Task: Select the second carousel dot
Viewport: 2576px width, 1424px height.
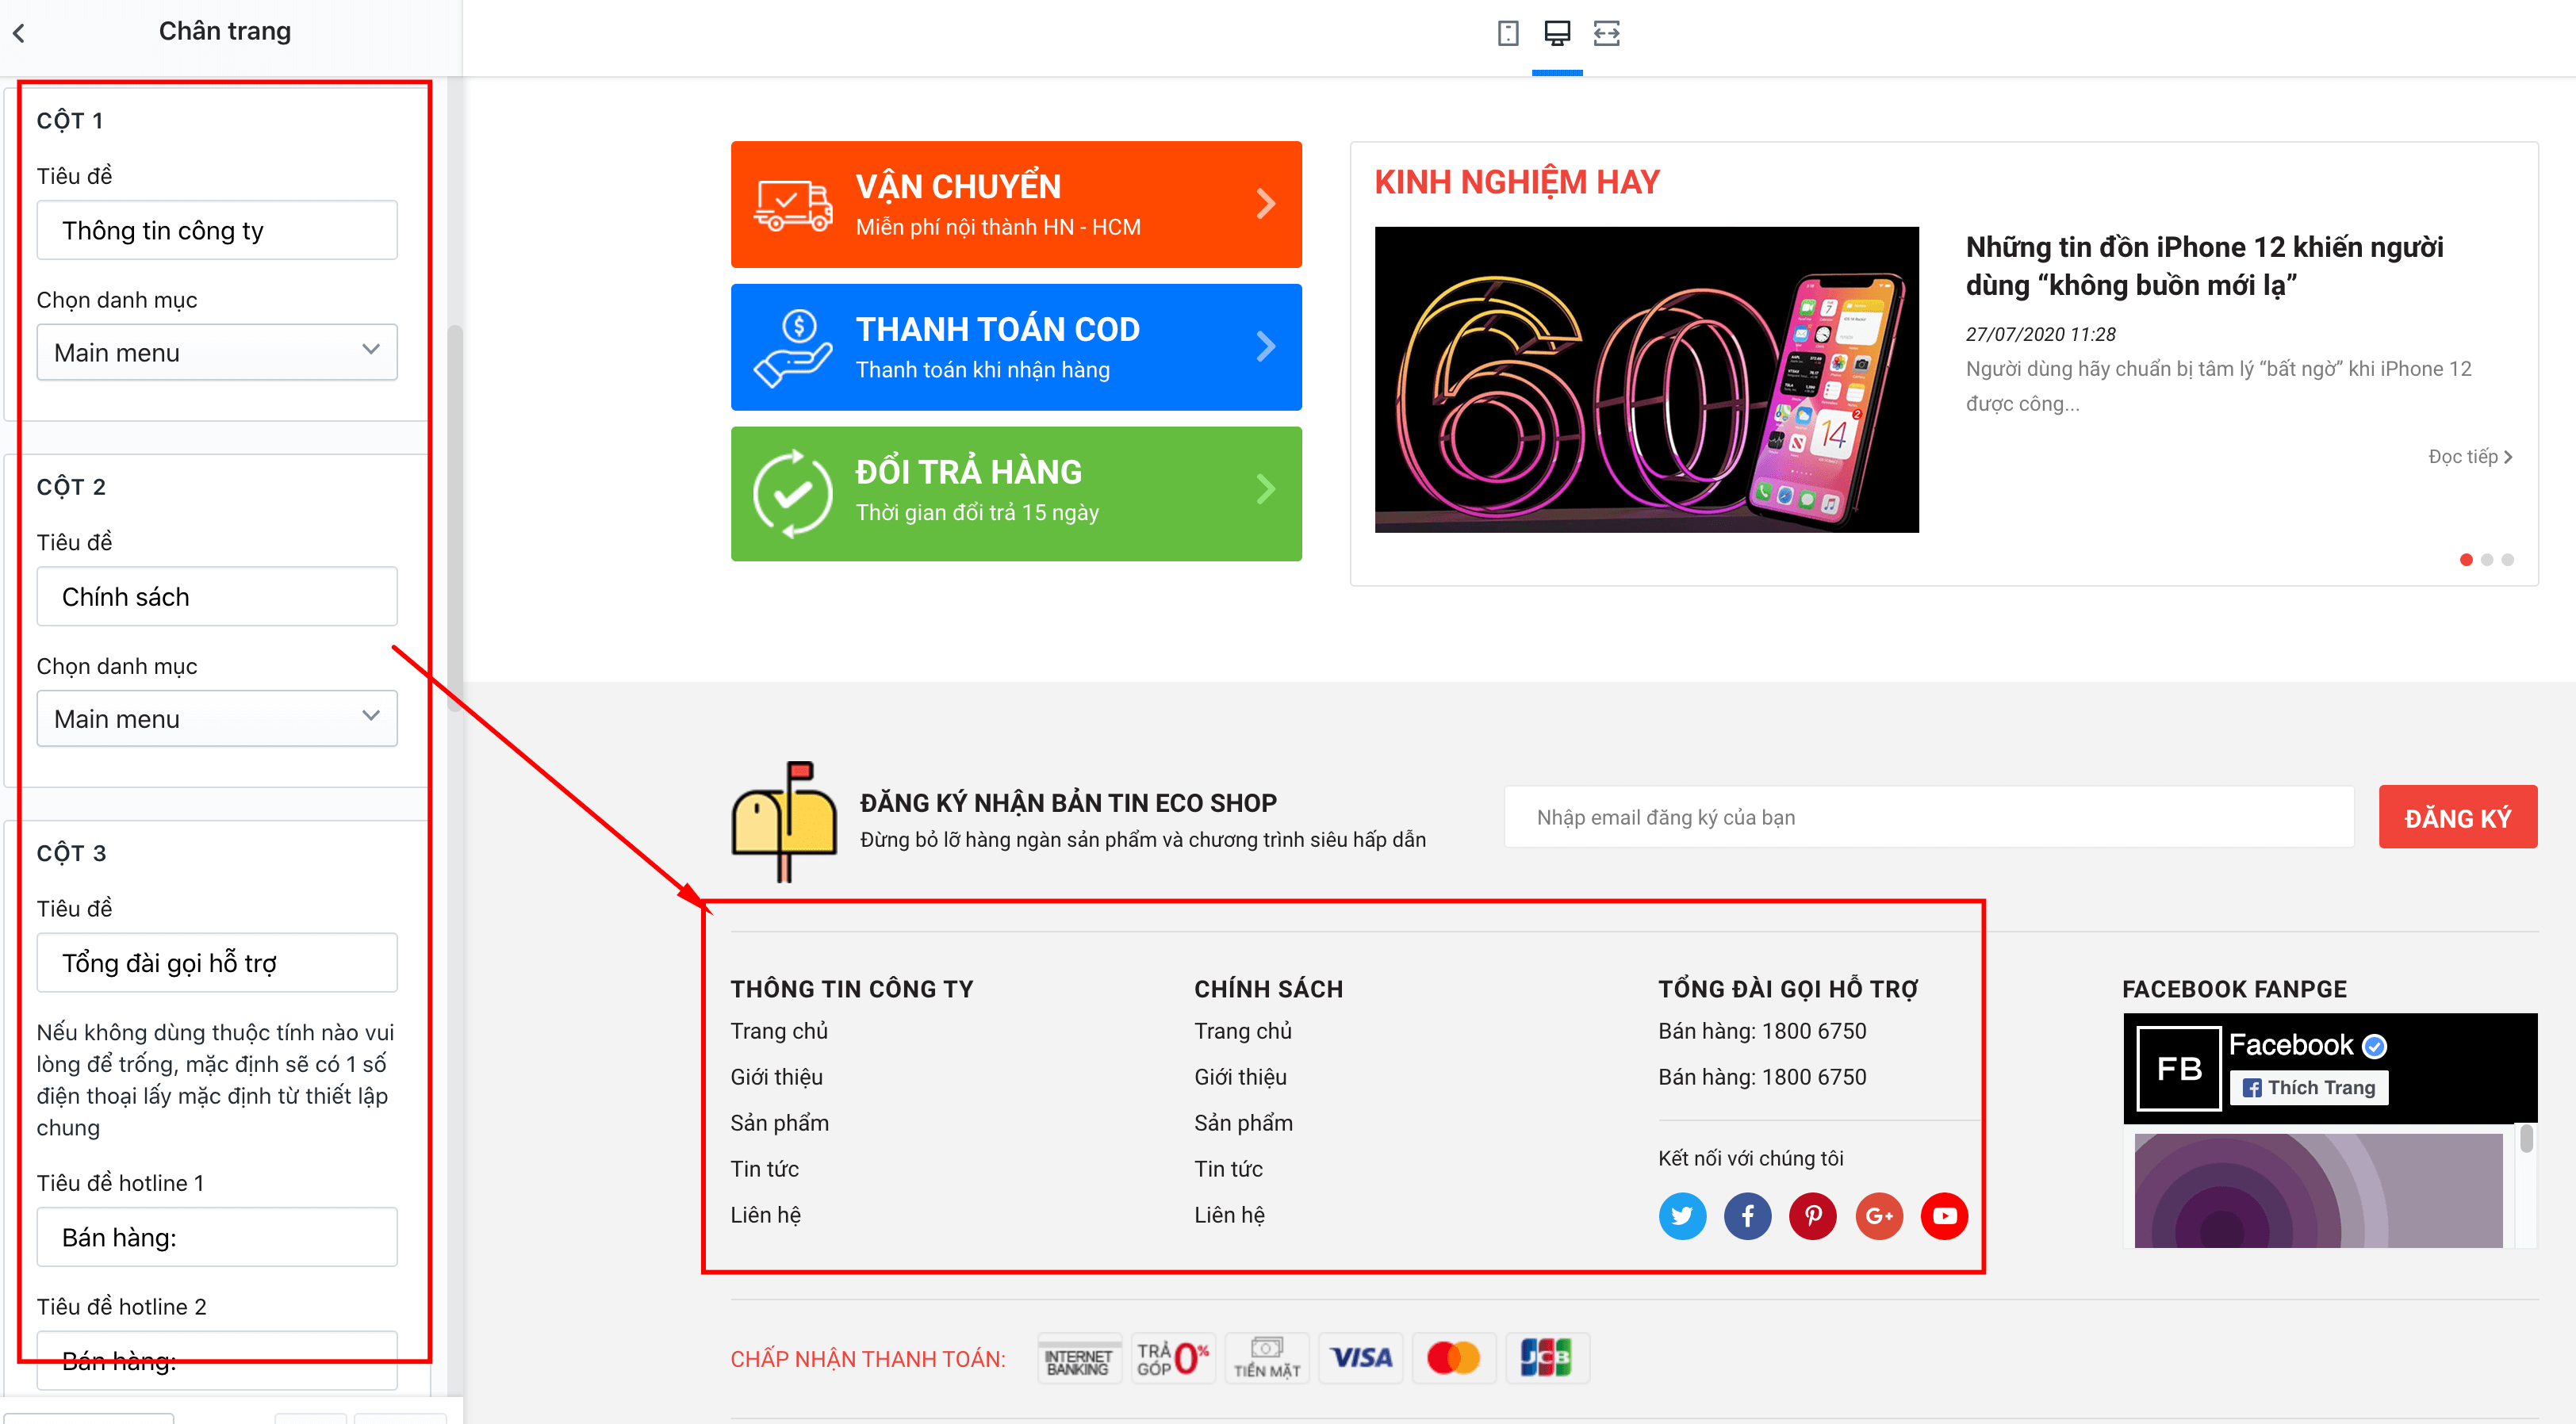Action: 2487,560
